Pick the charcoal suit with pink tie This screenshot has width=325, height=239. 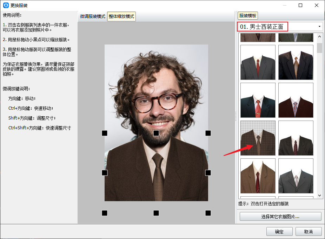tap(296, 176)
